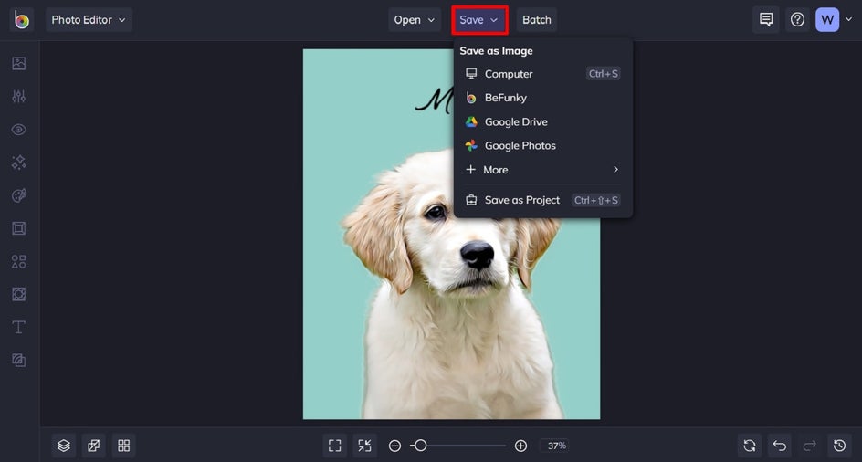Click the zoom in plus icon

(x=520, y=446)
